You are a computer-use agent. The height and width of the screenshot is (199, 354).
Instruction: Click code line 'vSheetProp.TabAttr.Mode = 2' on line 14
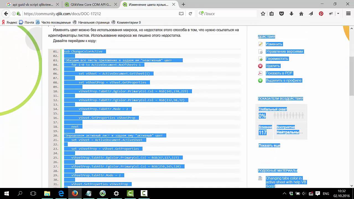click(x=103, y=109)
